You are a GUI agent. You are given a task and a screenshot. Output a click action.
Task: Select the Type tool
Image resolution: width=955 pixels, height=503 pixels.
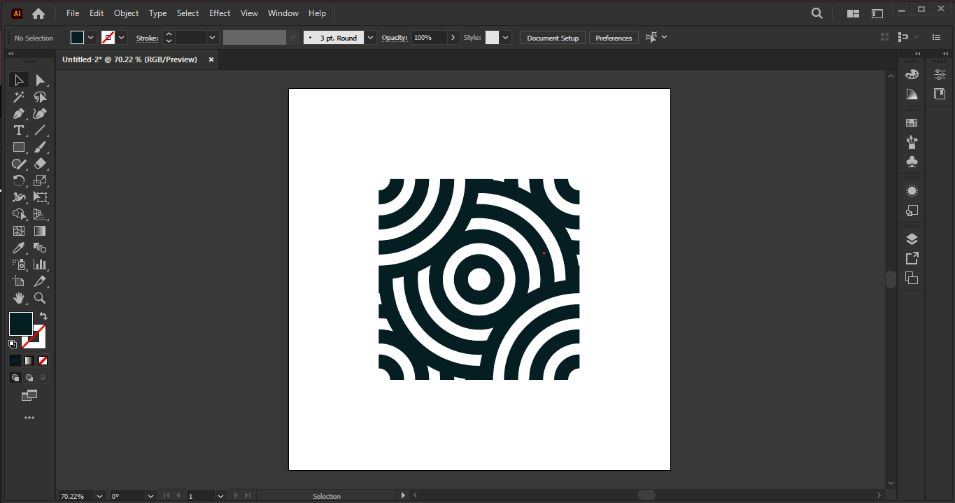[x=18, y=130]
